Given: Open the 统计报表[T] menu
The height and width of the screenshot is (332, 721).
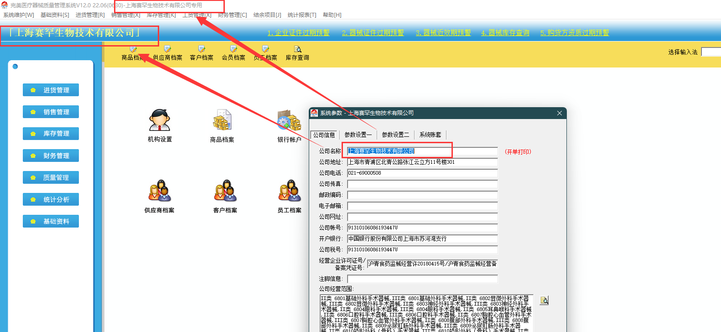Looking at the screenshot, I should point(302,15).
